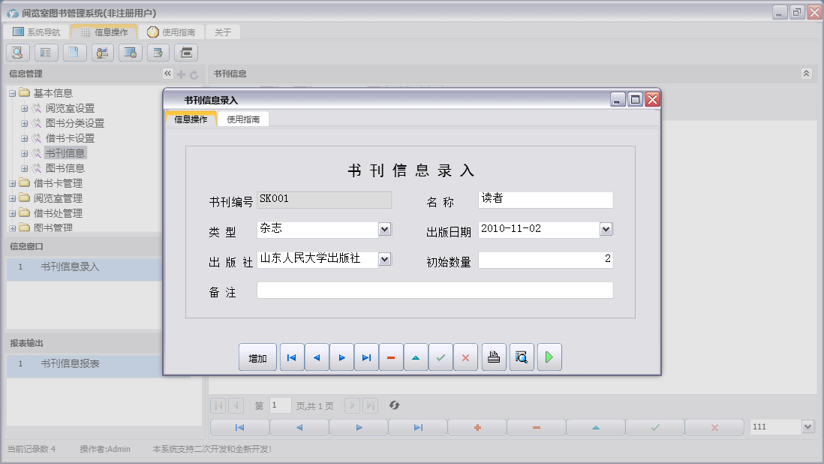This screenshot has width=824, height=464.
Task: Click into the 备注 text field
Action: (435, 291)
